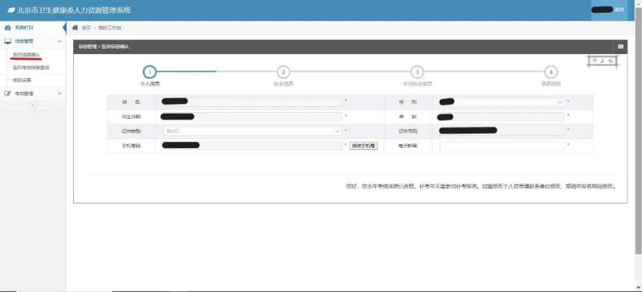Click the leaf logo in header
The height and width of the screenshot is (292, 642).
coord(11,10)
